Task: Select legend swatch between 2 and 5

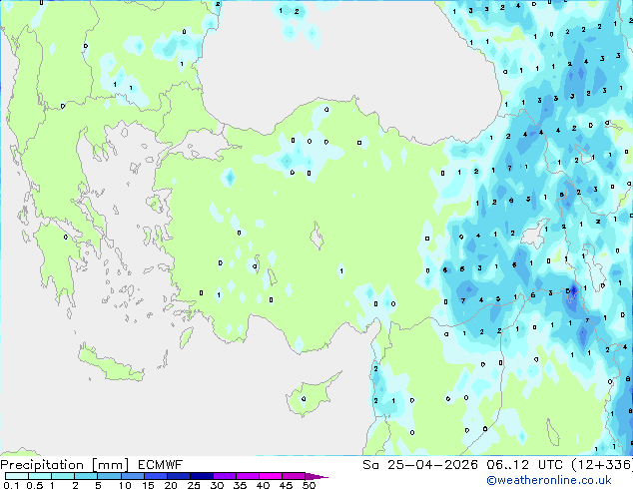Action: (86, 476)
